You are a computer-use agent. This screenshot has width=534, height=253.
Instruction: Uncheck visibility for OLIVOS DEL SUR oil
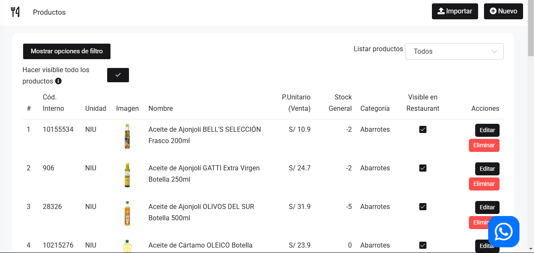pos(423,207)
